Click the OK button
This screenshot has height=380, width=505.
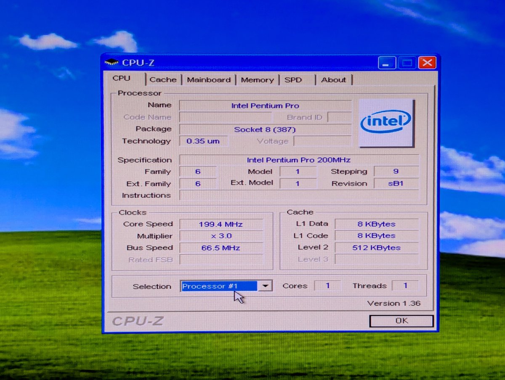point(401,321)
